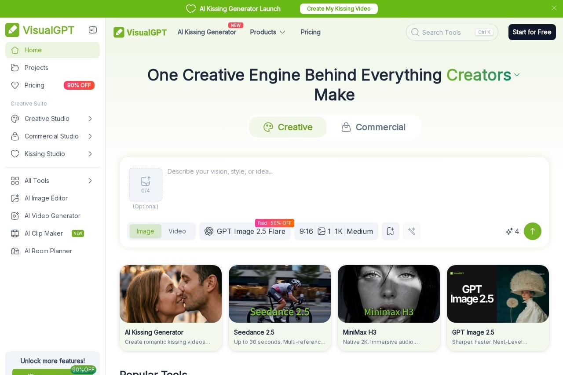Open the AI Kissing Generator card
This screenshot has height=375, width=563.
(171, 308)
